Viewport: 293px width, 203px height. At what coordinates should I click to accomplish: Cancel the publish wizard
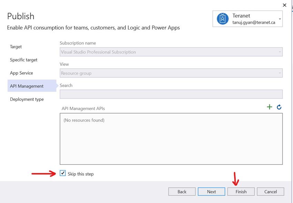click(271, 192)
